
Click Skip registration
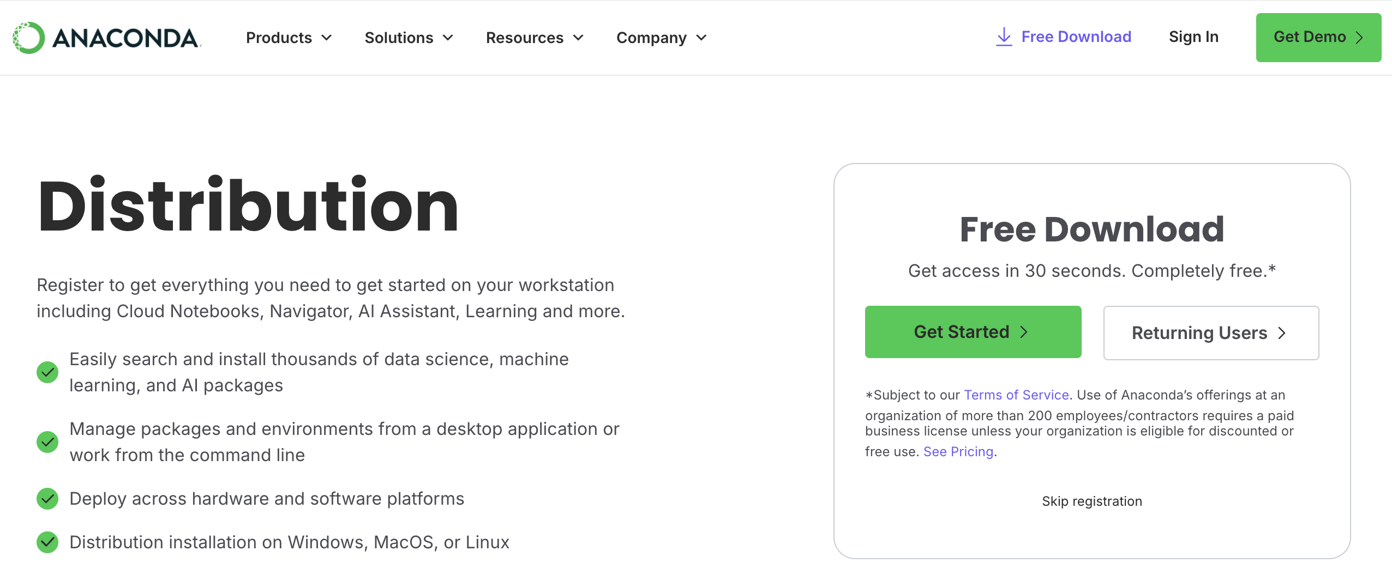click(1092, 501)
